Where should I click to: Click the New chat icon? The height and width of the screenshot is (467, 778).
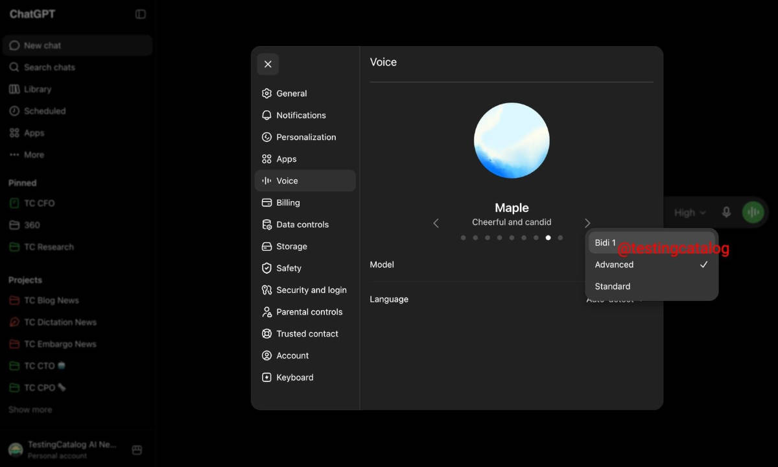[14, 45]
